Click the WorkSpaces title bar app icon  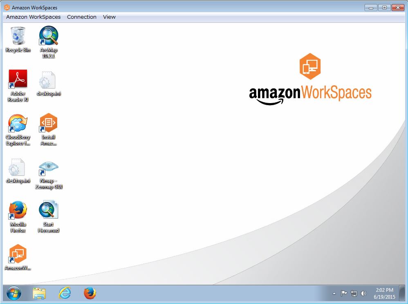pyautogui.click(x=7, y=7)
